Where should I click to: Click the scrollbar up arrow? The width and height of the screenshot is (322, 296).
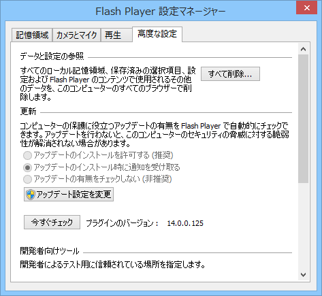303,49
